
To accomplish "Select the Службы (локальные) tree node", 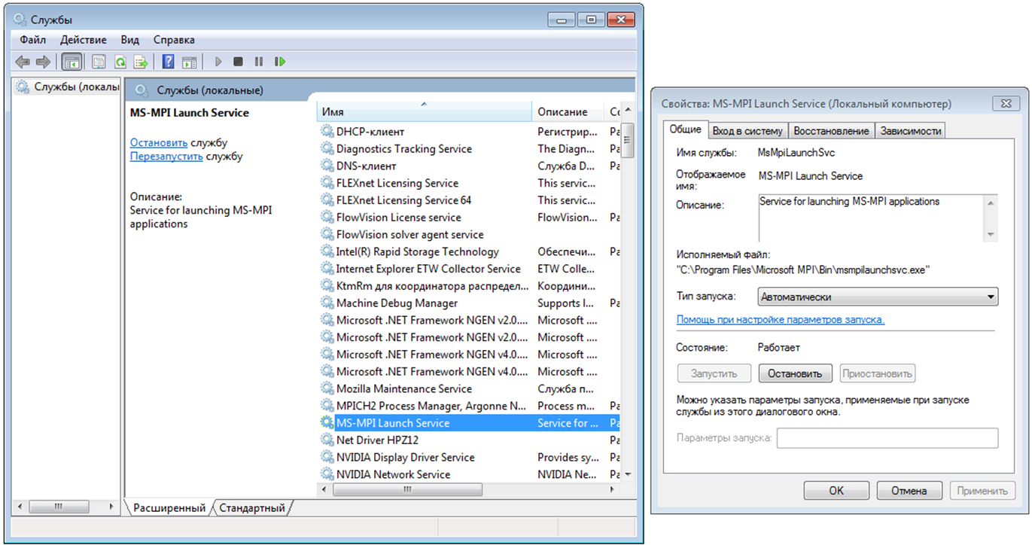I will (x=68, y=87).
